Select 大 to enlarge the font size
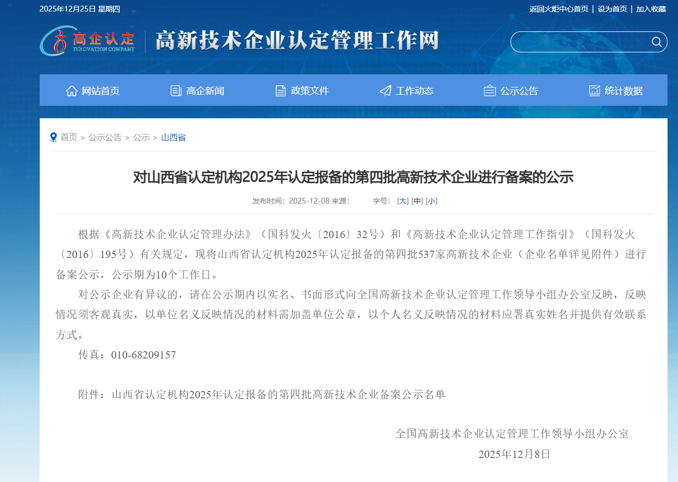 tap(402, 200)
